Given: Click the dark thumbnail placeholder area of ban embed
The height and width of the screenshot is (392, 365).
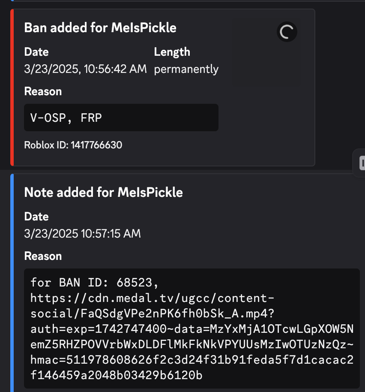Looking at the screenshot, I should (266, 52).
